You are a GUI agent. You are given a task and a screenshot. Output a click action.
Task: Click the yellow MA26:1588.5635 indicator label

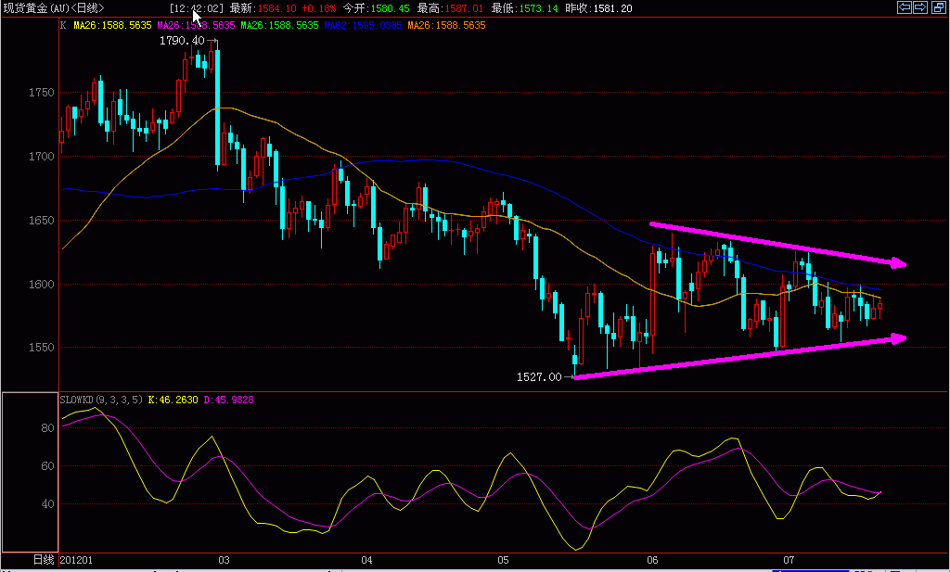click(x=112, y=25)
